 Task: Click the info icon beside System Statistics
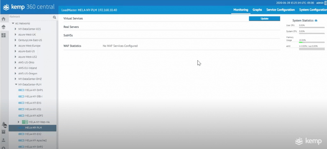(x=316, y=21)
